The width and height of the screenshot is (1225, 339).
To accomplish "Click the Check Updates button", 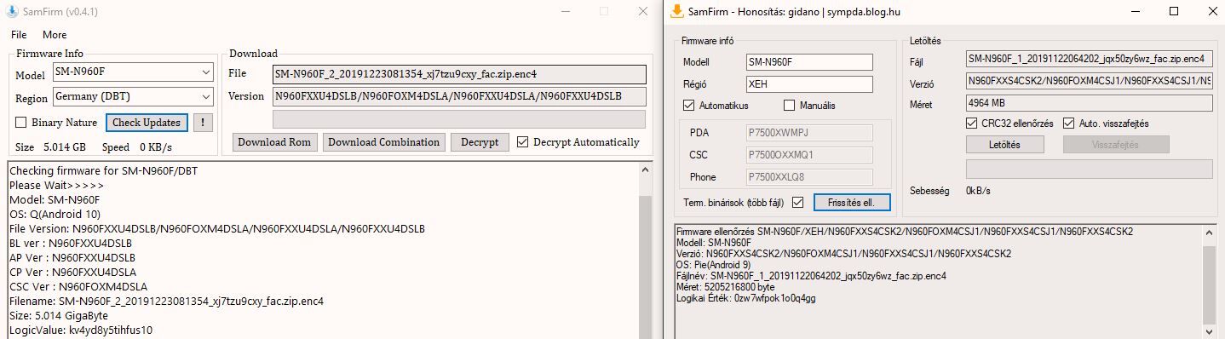I will click(x=147, y=123).
